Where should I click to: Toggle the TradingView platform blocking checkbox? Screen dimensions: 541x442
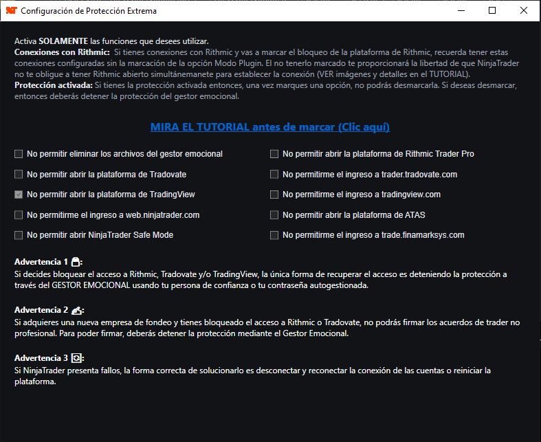pyautogui.click(x=19, y=195)
